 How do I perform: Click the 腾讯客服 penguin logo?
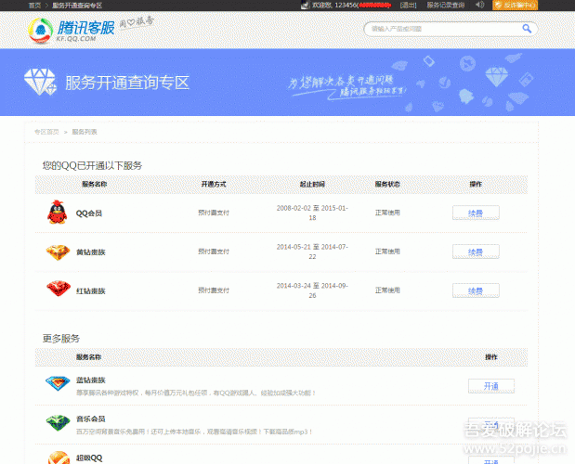click(40, 31)
